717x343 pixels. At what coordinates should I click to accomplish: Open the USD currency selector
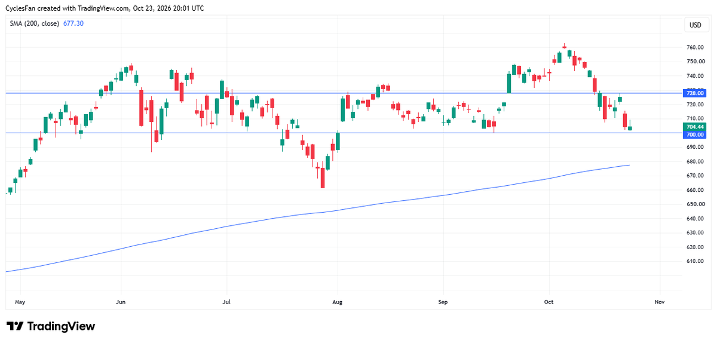[x=695, y=25]
